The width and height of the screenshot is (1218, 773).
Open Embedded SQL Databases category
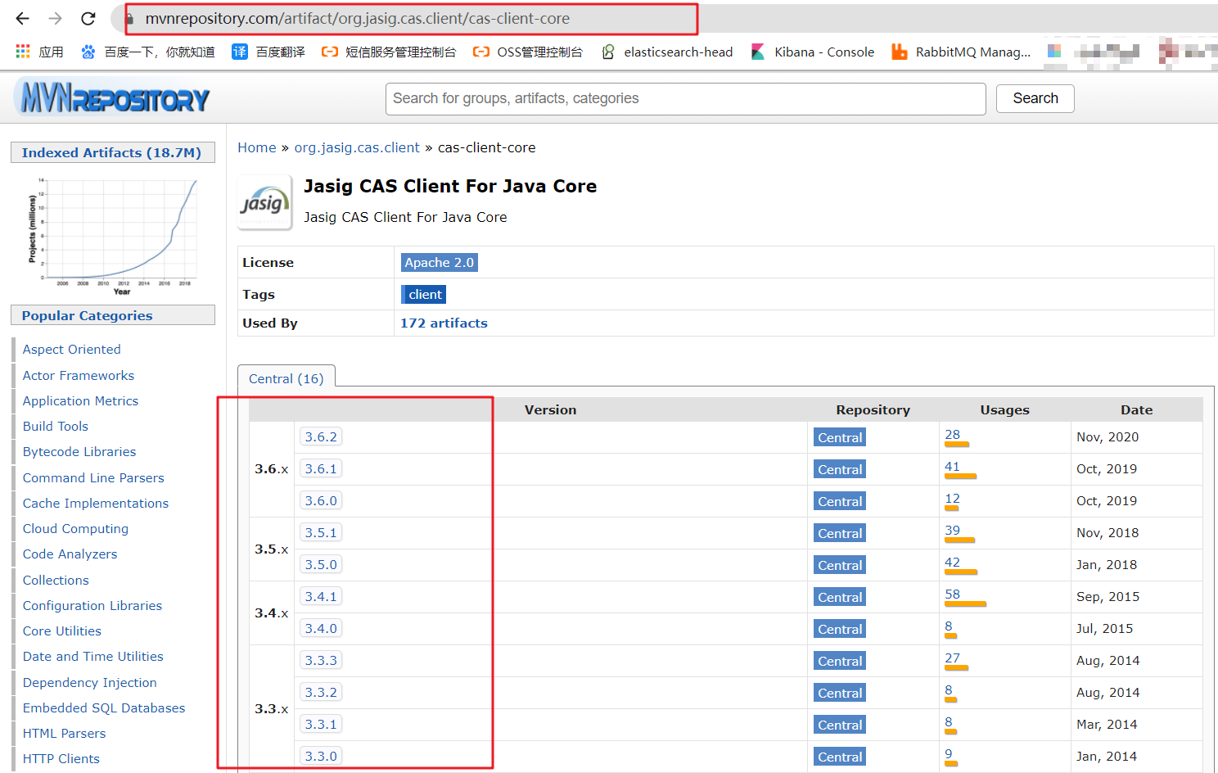tap(104, 707)
